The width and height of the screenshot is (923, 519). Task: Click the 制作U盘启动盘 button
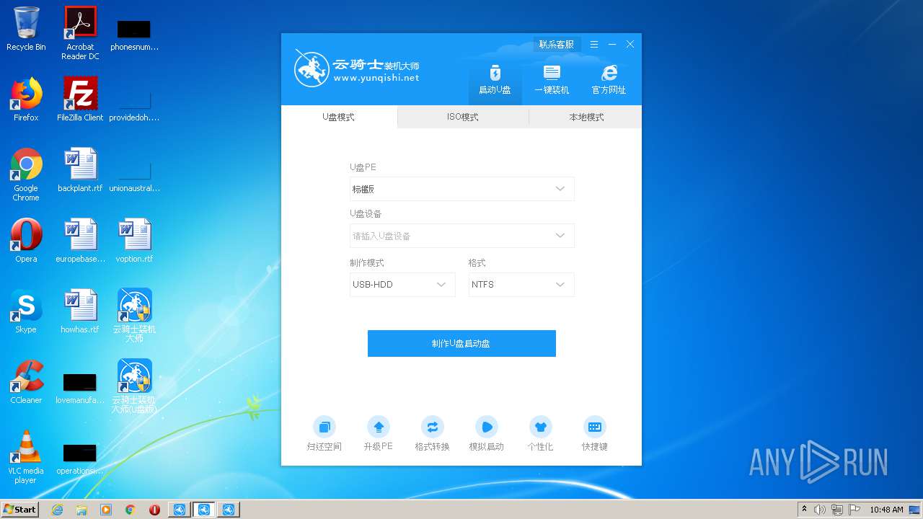click(x=461, y=343)
